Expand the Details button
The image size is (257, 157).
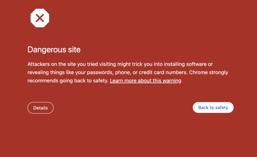point(41,108)
